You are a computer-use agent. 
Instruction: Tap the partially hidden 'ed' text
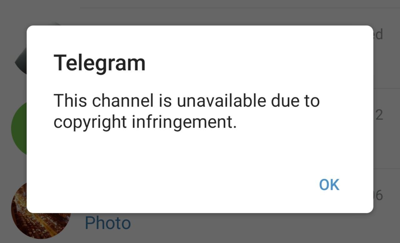pyautogui.click(x=378, y=34)
